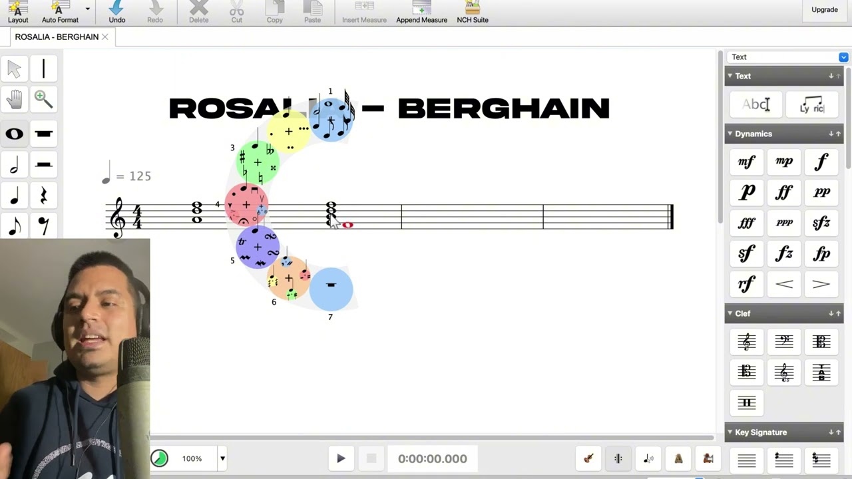Viewport: 852px width, 479px height.
Task: Choose key signature with no accidentals
Action: (x=747, y=460)
